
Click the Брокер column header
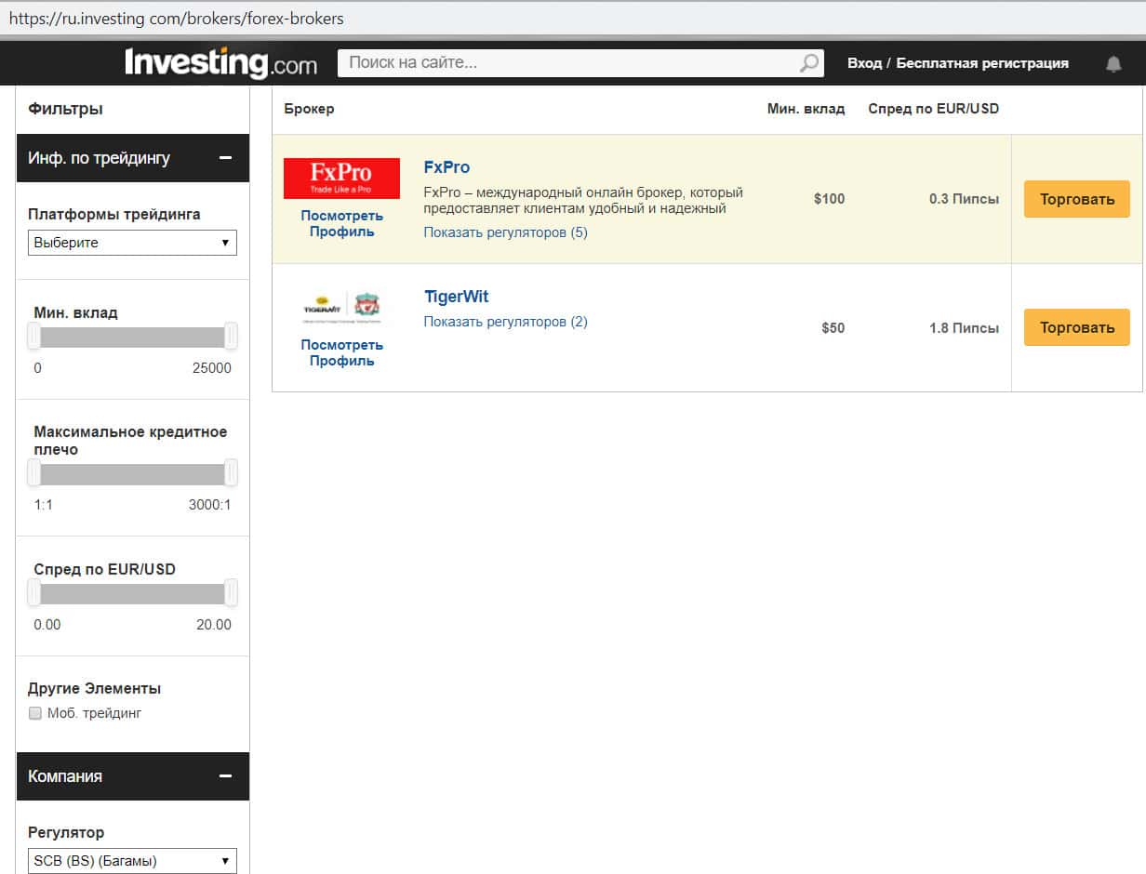(x=309, y=109)
